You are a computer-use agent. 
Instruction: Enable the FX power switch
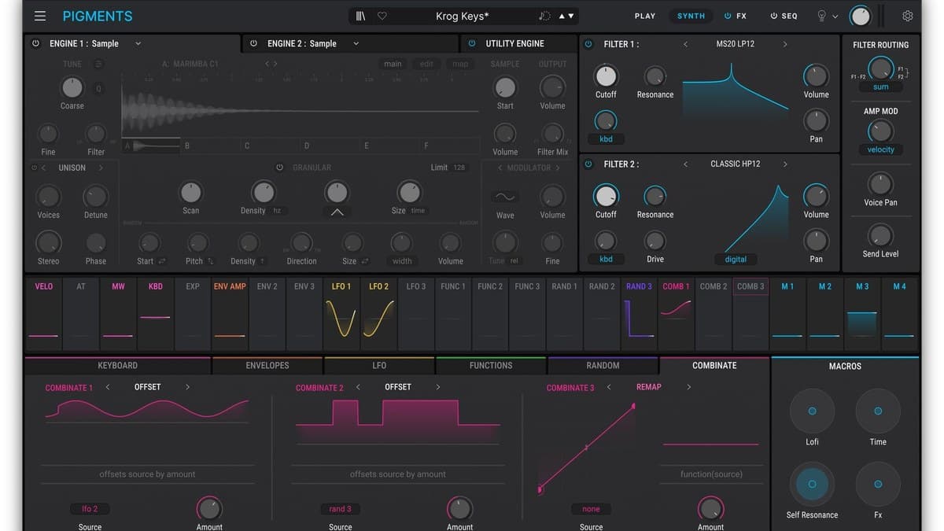coord(728,16)
